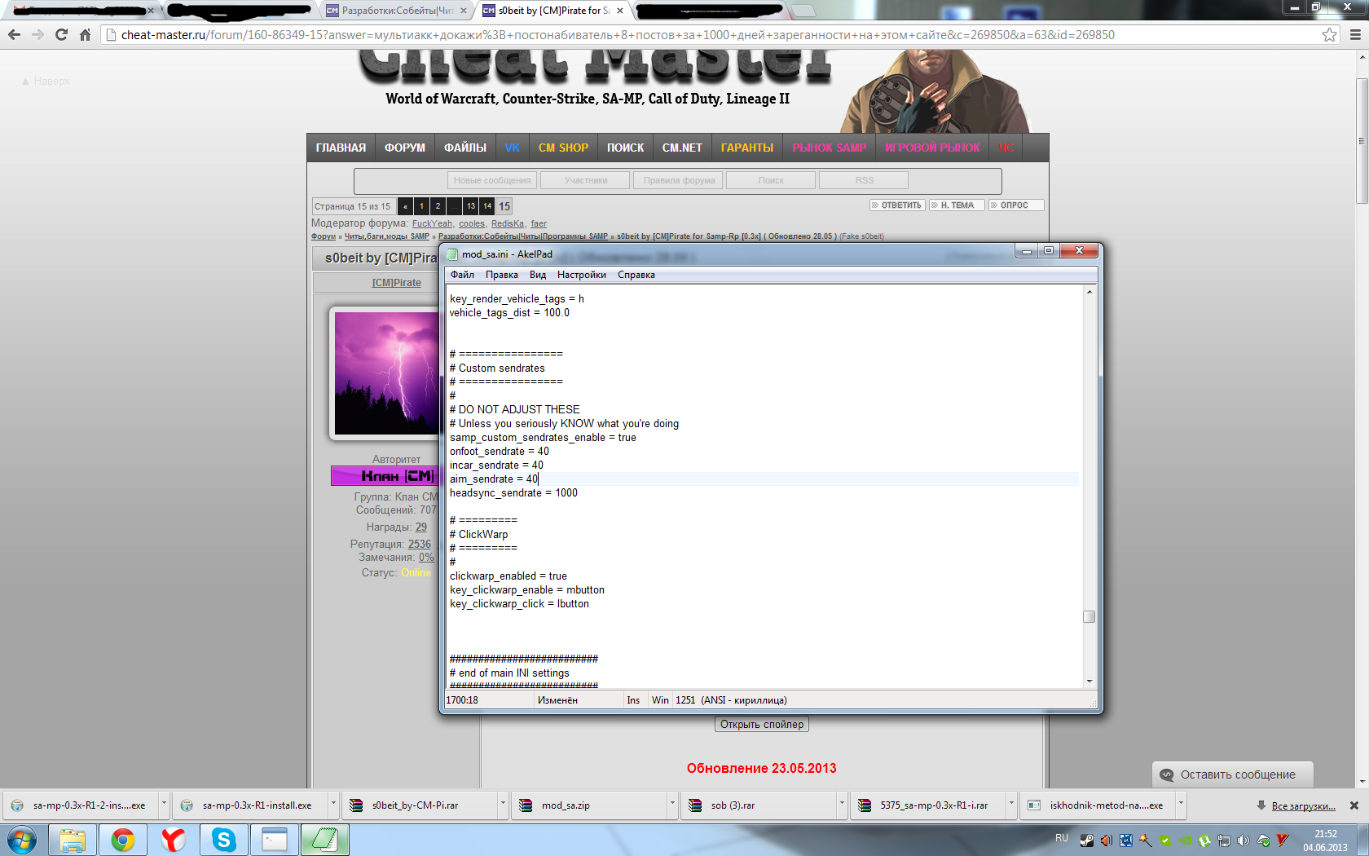Click browser page vertical scrollbar thumb

pyautogui.click(x=1362, y=141)
